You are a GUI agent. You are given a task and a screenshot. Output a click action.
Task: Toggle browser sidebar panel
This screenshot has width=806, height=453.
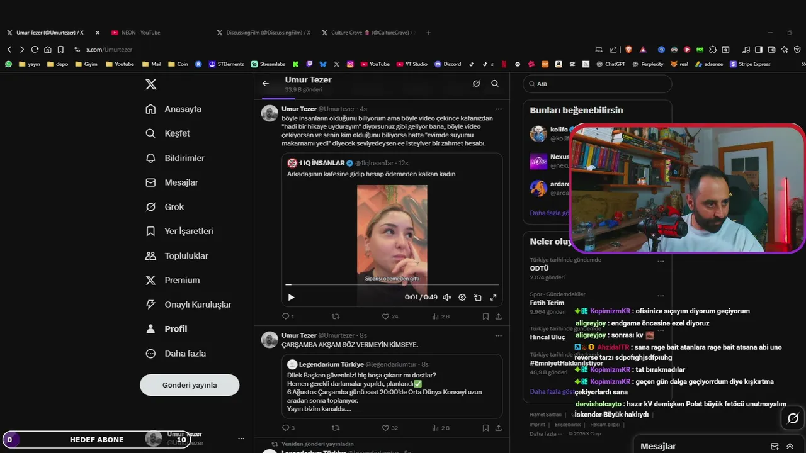759,50
